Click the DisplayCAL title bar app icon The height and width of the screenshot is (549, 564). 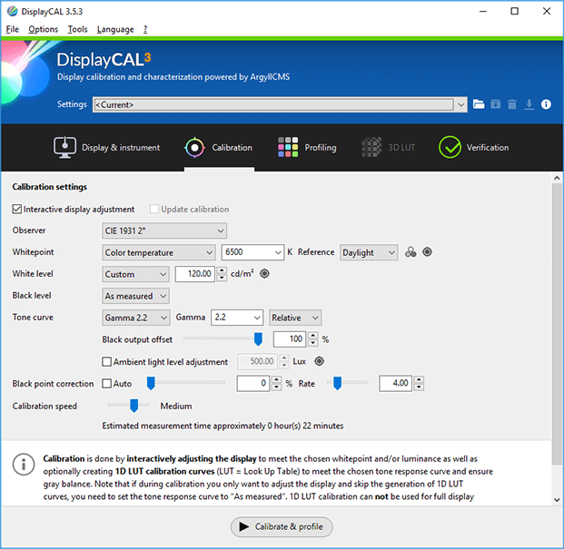point(12,11)
